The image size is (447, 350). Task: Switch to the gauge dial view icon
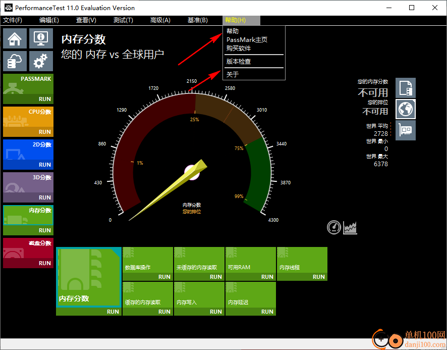click(x=334, y=228)
